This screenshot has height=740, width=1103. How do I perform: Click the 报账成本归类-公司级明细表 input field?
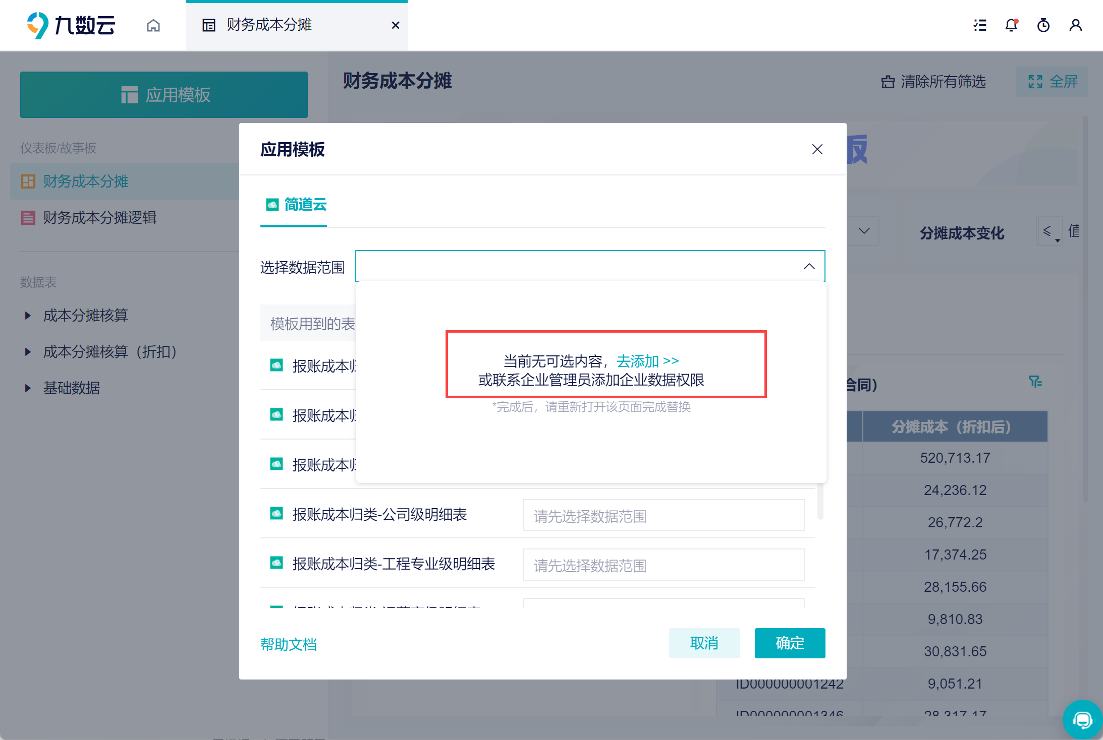click(x=664, y=516)
